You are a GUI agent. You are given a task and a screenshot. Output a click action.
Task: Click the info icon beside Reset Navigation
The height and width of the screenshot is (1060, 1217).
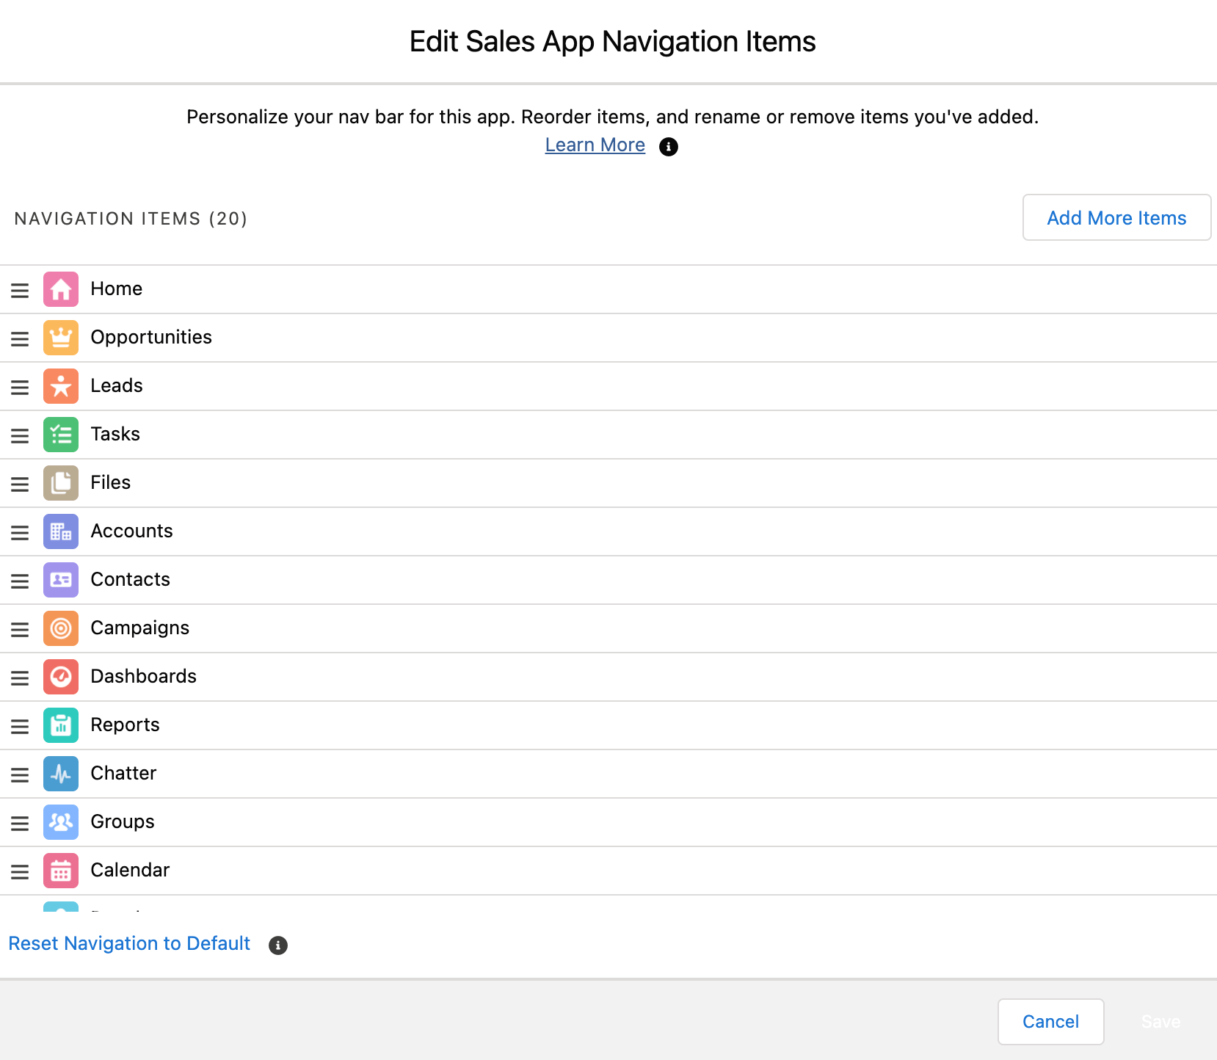[x=277, y=945]
